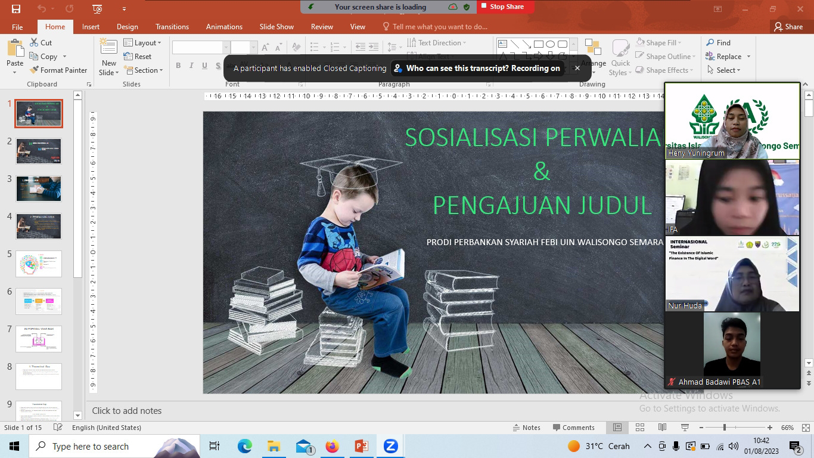
Task: Click the Format Painter brush
Action: (35, 70)
